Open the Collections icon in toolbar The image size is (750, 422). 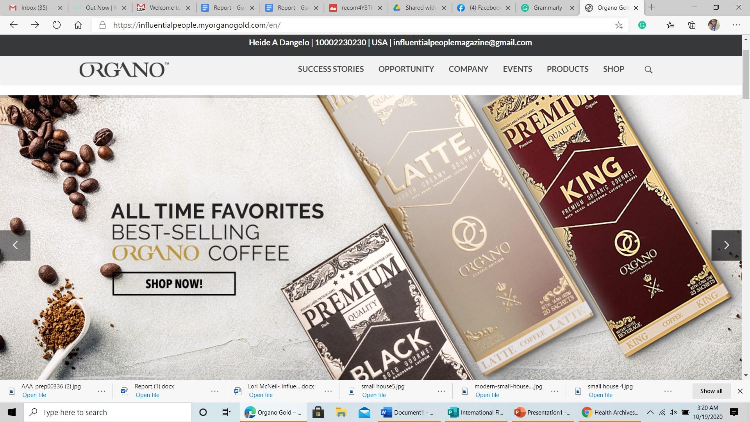(692, 25)
